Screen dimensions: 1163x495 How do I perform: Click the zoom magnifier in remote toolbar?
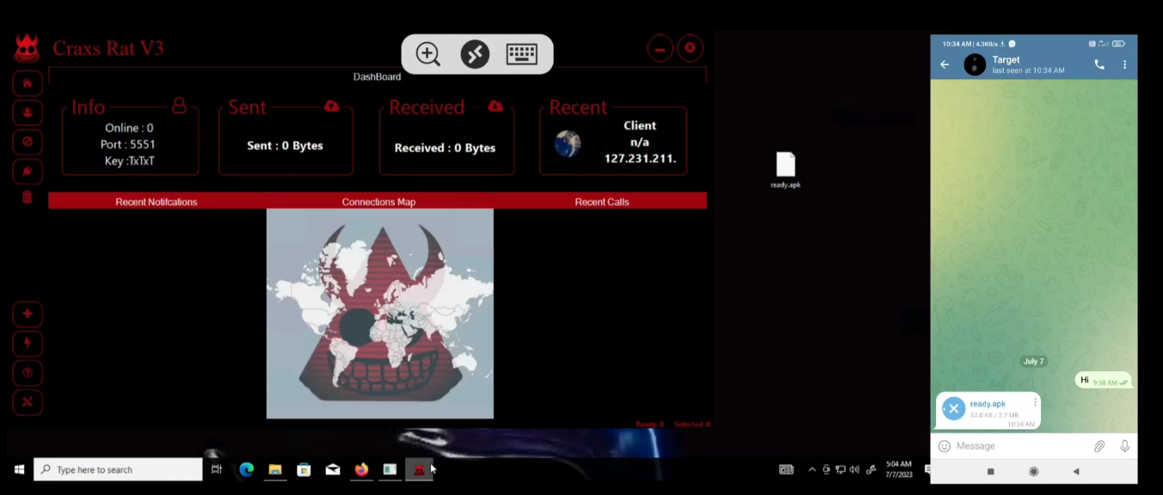tap(428, 54)
